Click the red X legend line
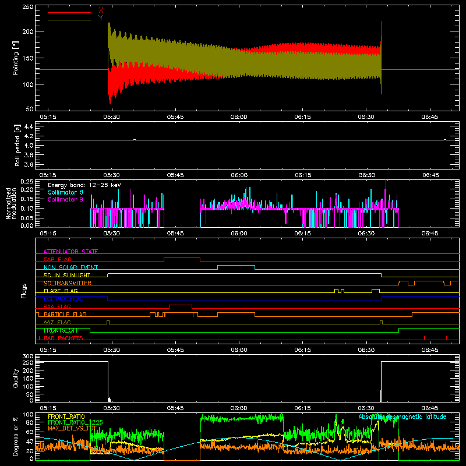The image size is (466, 466). click(69, 12)
